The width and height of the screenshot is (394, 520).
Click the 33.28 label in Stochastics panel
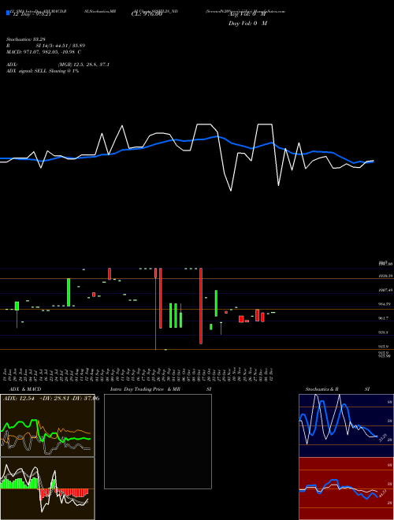(x=383, y=438)
